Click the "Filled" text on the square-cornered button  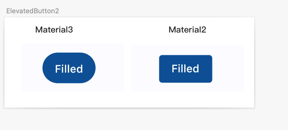coord(185,69)
